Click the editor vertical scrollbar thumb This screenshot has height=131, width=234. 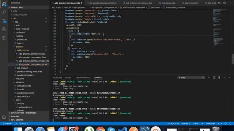[x=233, y=59]
